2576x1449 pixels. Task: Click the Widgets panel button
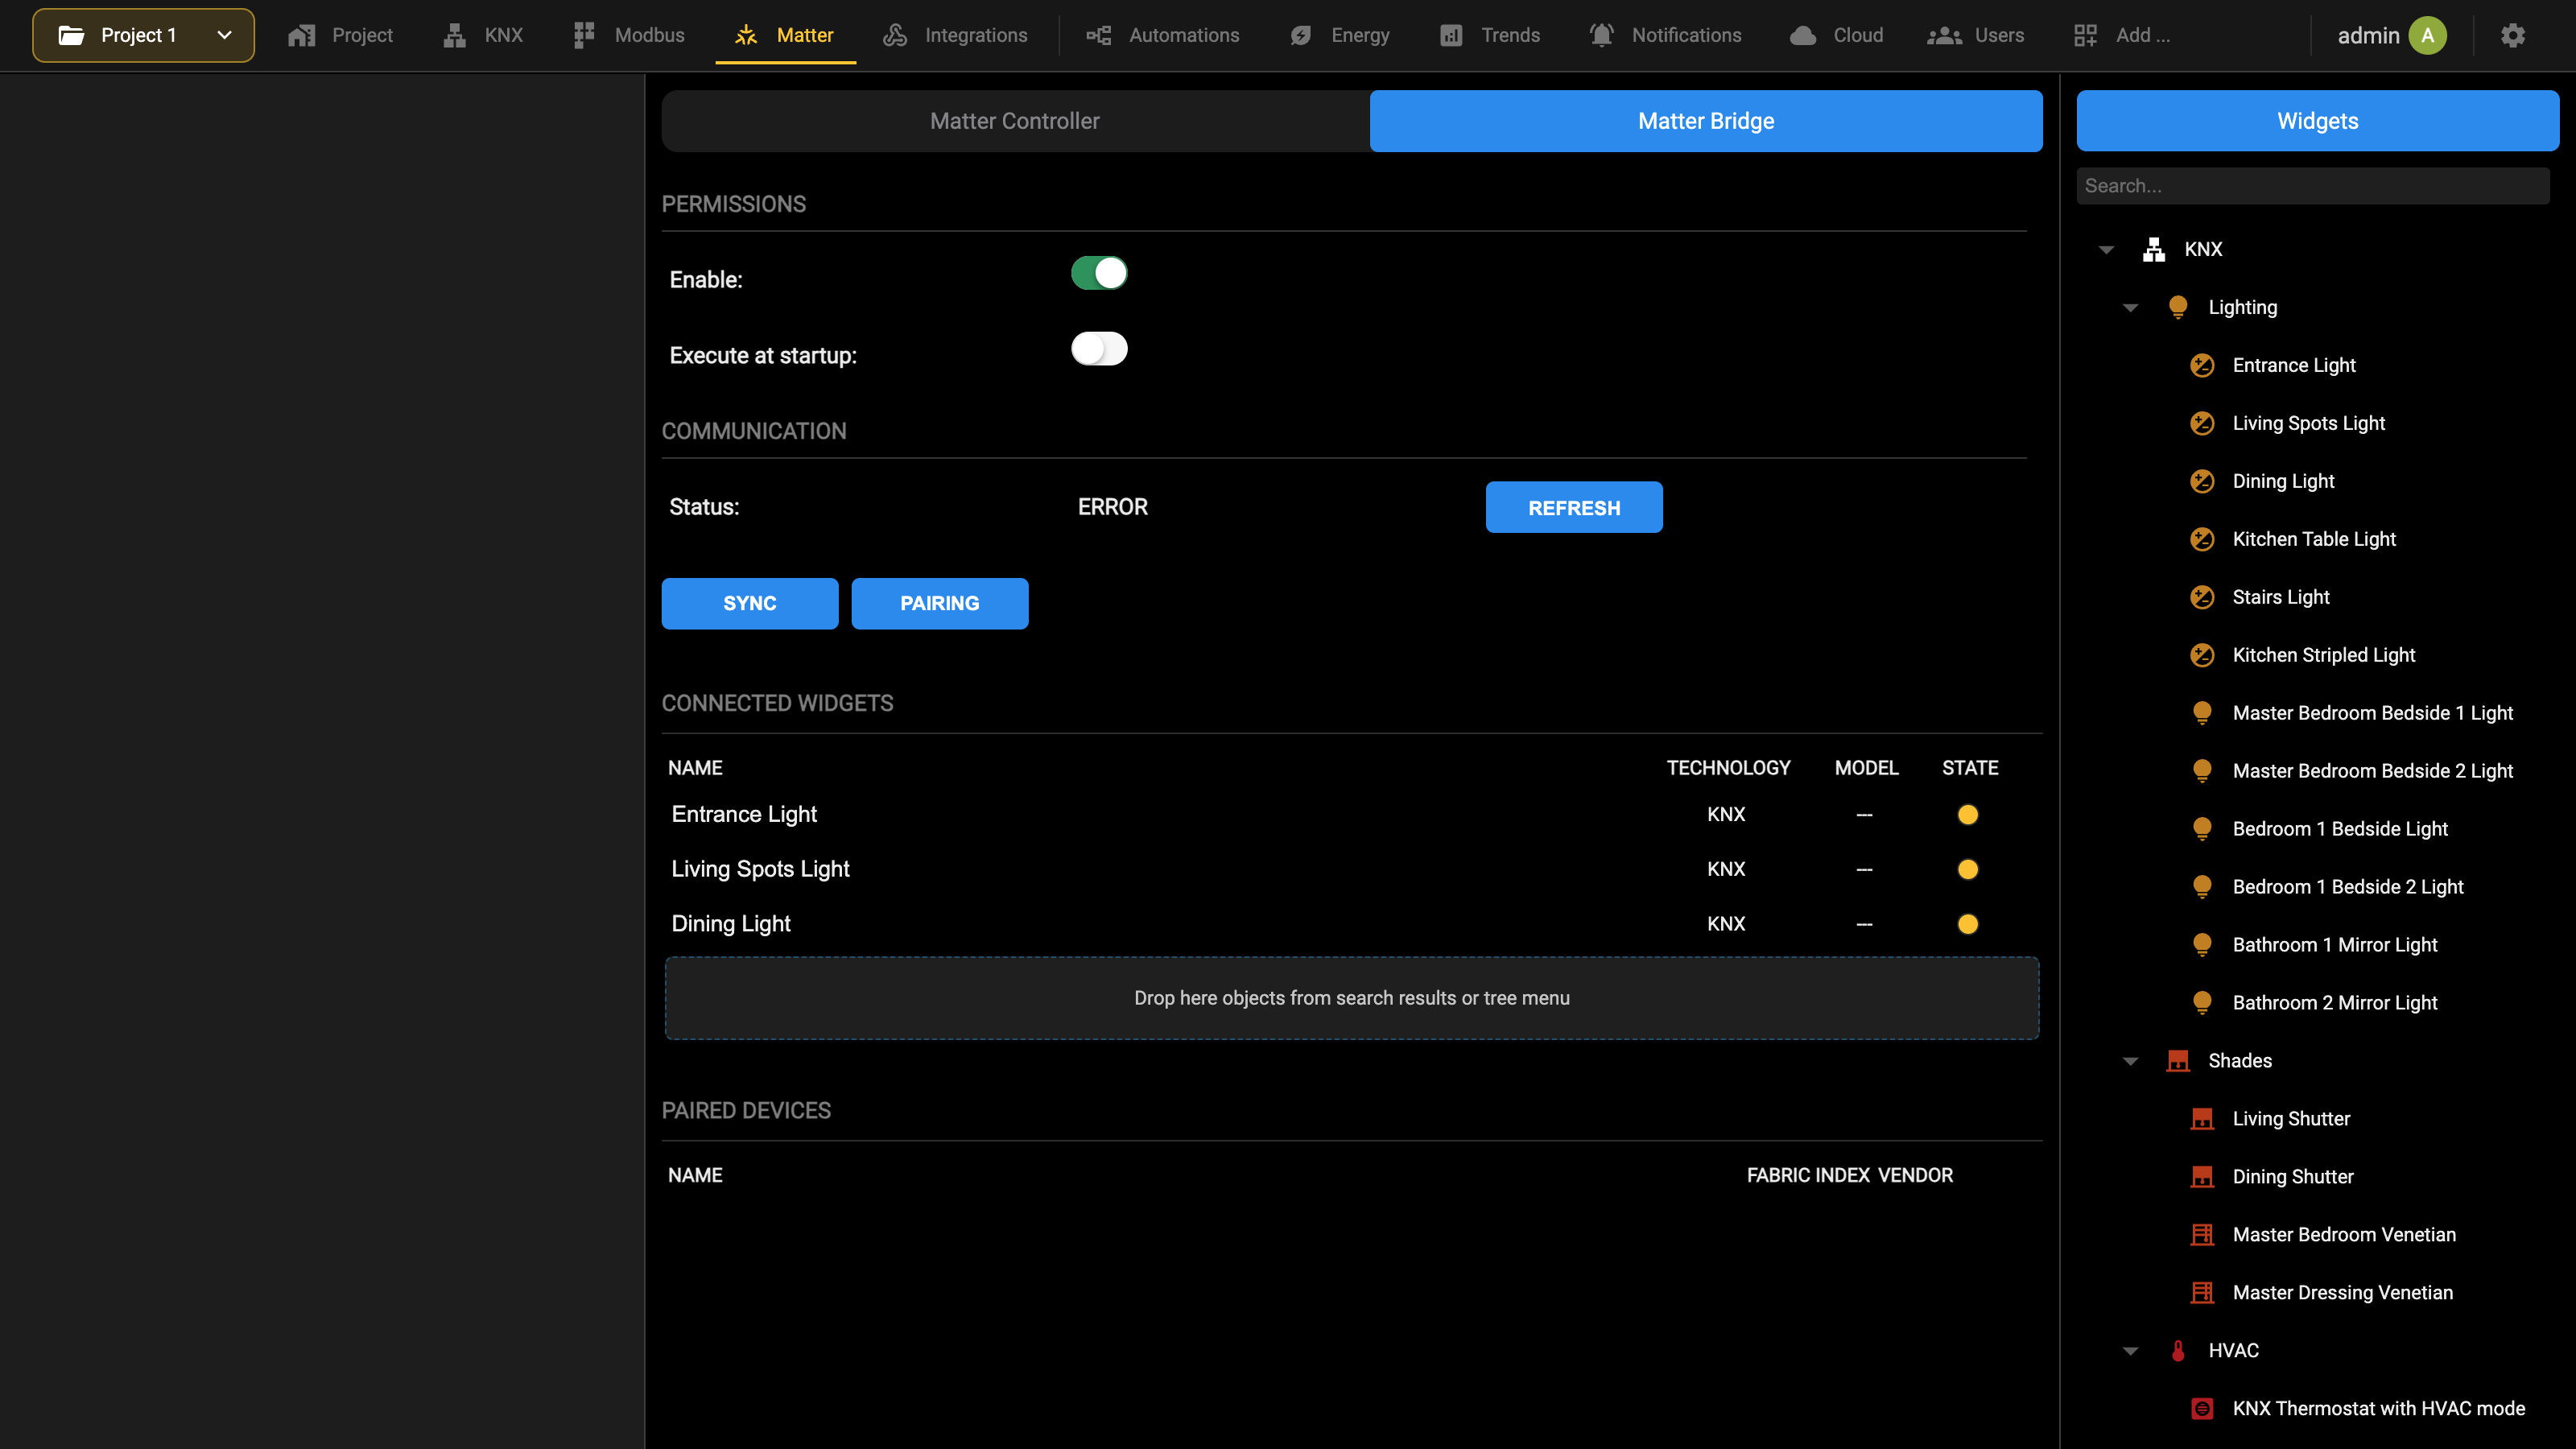2317,121
